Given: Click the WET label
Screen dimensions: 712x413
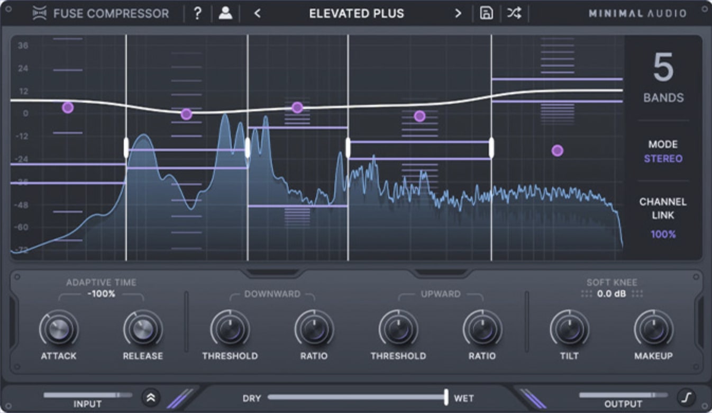Looking at the screenshot, I should tap(464, 398).
